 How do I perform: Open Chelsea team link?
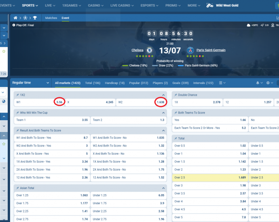pyautogui.click(x=137, y=50)
